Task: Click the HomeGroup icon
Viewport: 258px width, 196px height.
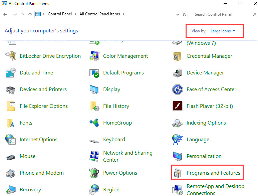Action: (94, 123)
